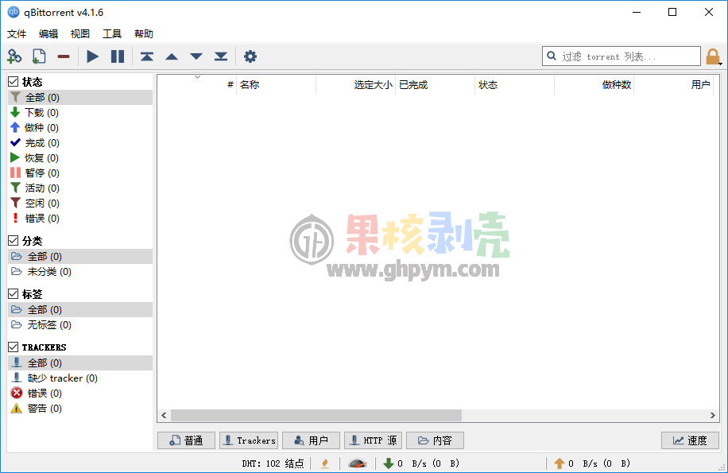Click the move down in queue icon
Image resolution: width=728 pixels, height=473 pixels.
click(x=196, y=56)
